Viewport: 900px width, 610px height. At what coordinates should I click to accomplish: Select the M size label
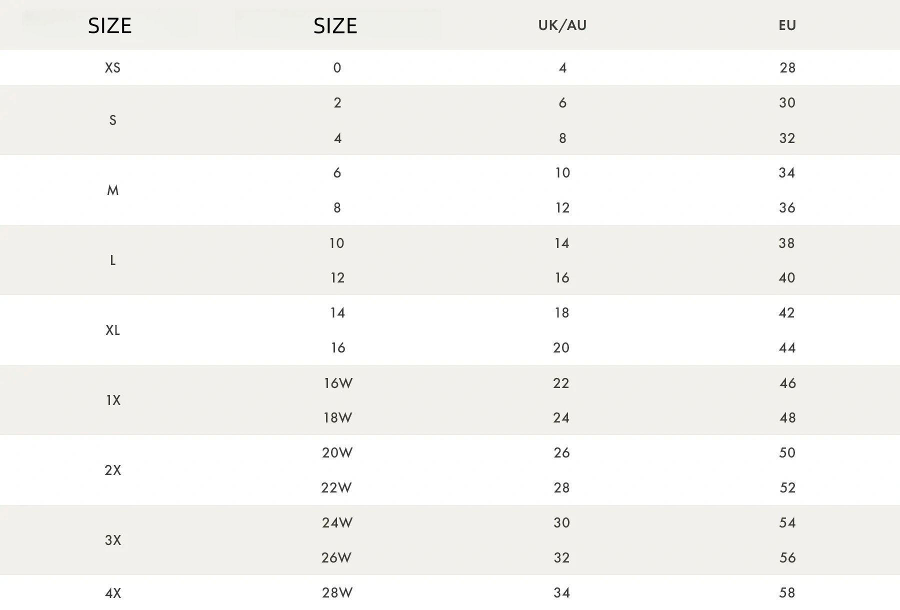click(x=112, y=190)
